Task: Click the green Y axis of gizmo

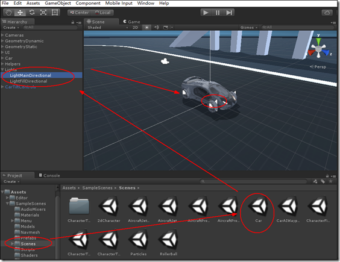Action: (x=318, y=41)
